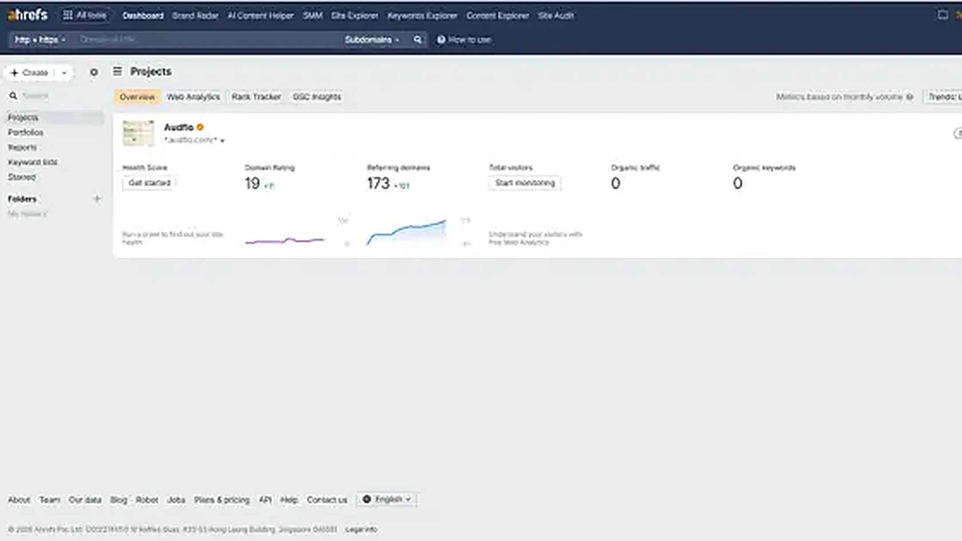Click the Create button
This screenshot has width=962, height=541.
[x=30, y=73]
